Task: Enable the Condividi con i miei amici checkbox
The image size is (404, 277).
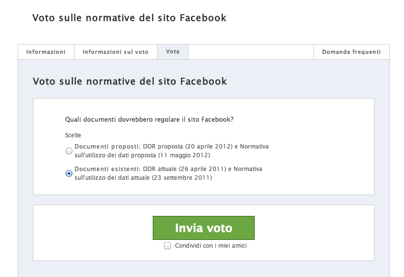Action: 168,246
